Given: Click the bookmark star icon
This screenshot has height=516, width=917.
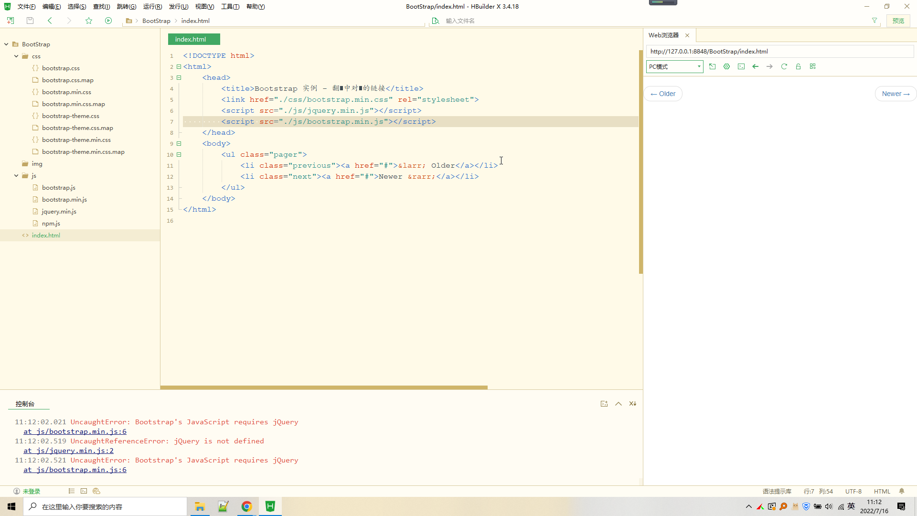Looking at the screenshot, I should (x=89, y=21).
